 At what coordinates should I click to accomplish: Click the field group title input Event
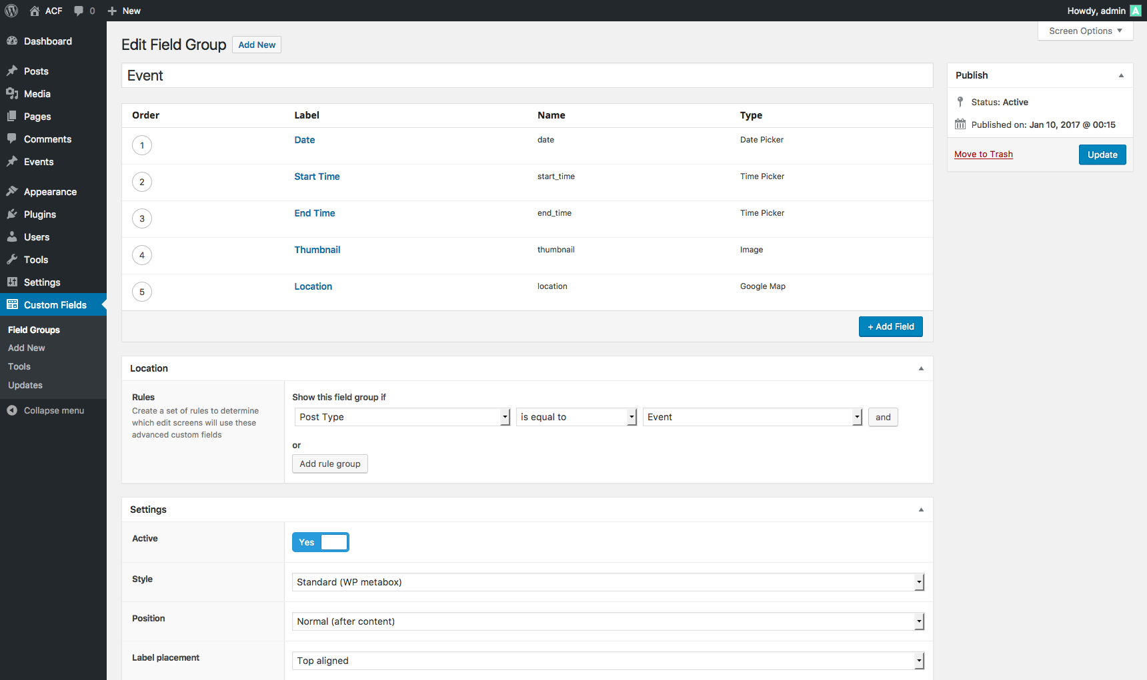pos(527,75)
